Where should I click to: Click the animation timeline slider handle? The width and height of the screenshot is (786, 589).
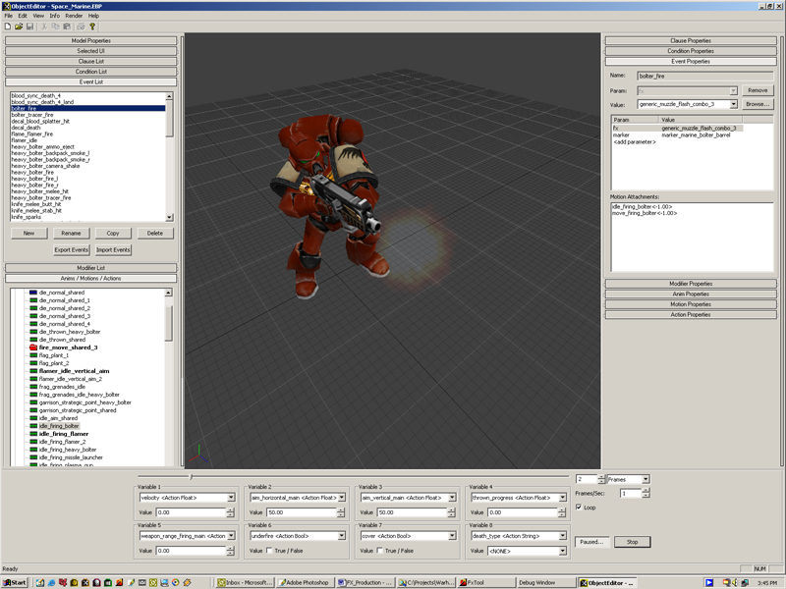tap(191, 477)
